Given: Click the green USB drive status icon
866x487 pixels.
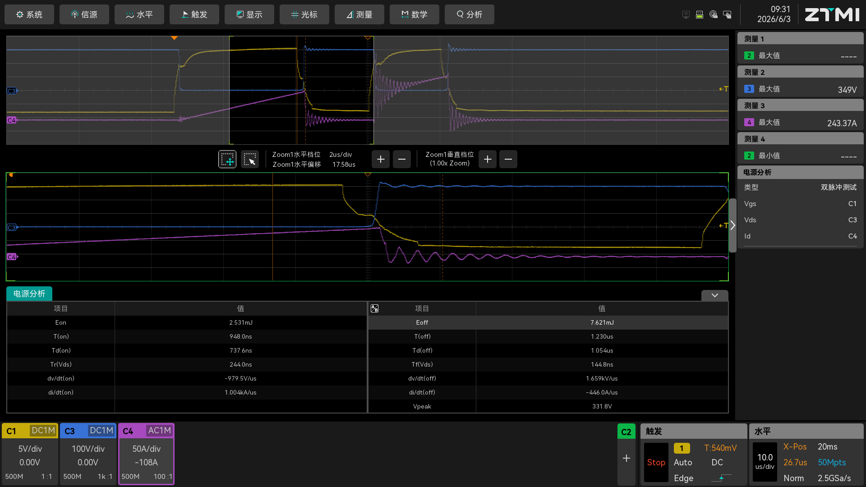Looking at the screenshot, I should (700, 15).
